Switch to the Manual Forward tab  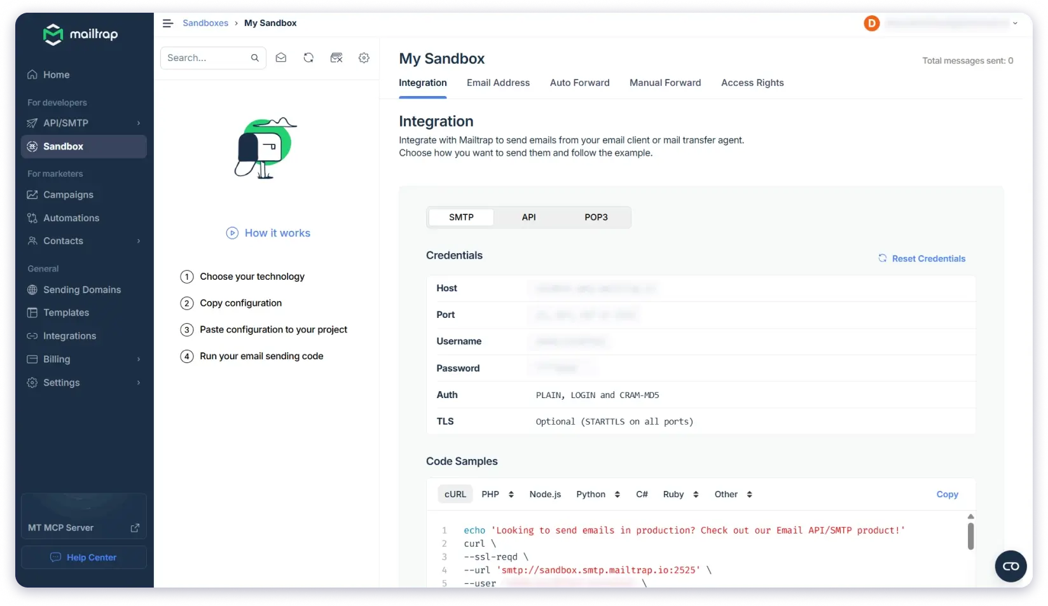tap(665, 83)
